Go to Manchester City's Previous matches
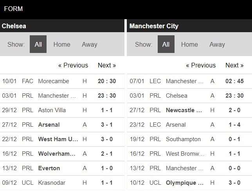 point(201,65)
